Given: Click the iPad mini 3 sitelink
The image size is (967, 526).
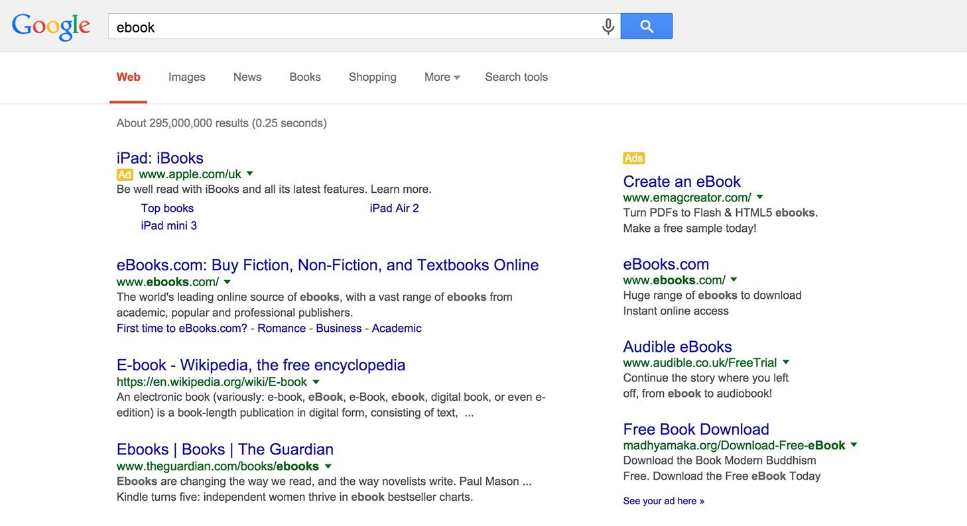Looking at the screenshot, I should coord(169,225).
